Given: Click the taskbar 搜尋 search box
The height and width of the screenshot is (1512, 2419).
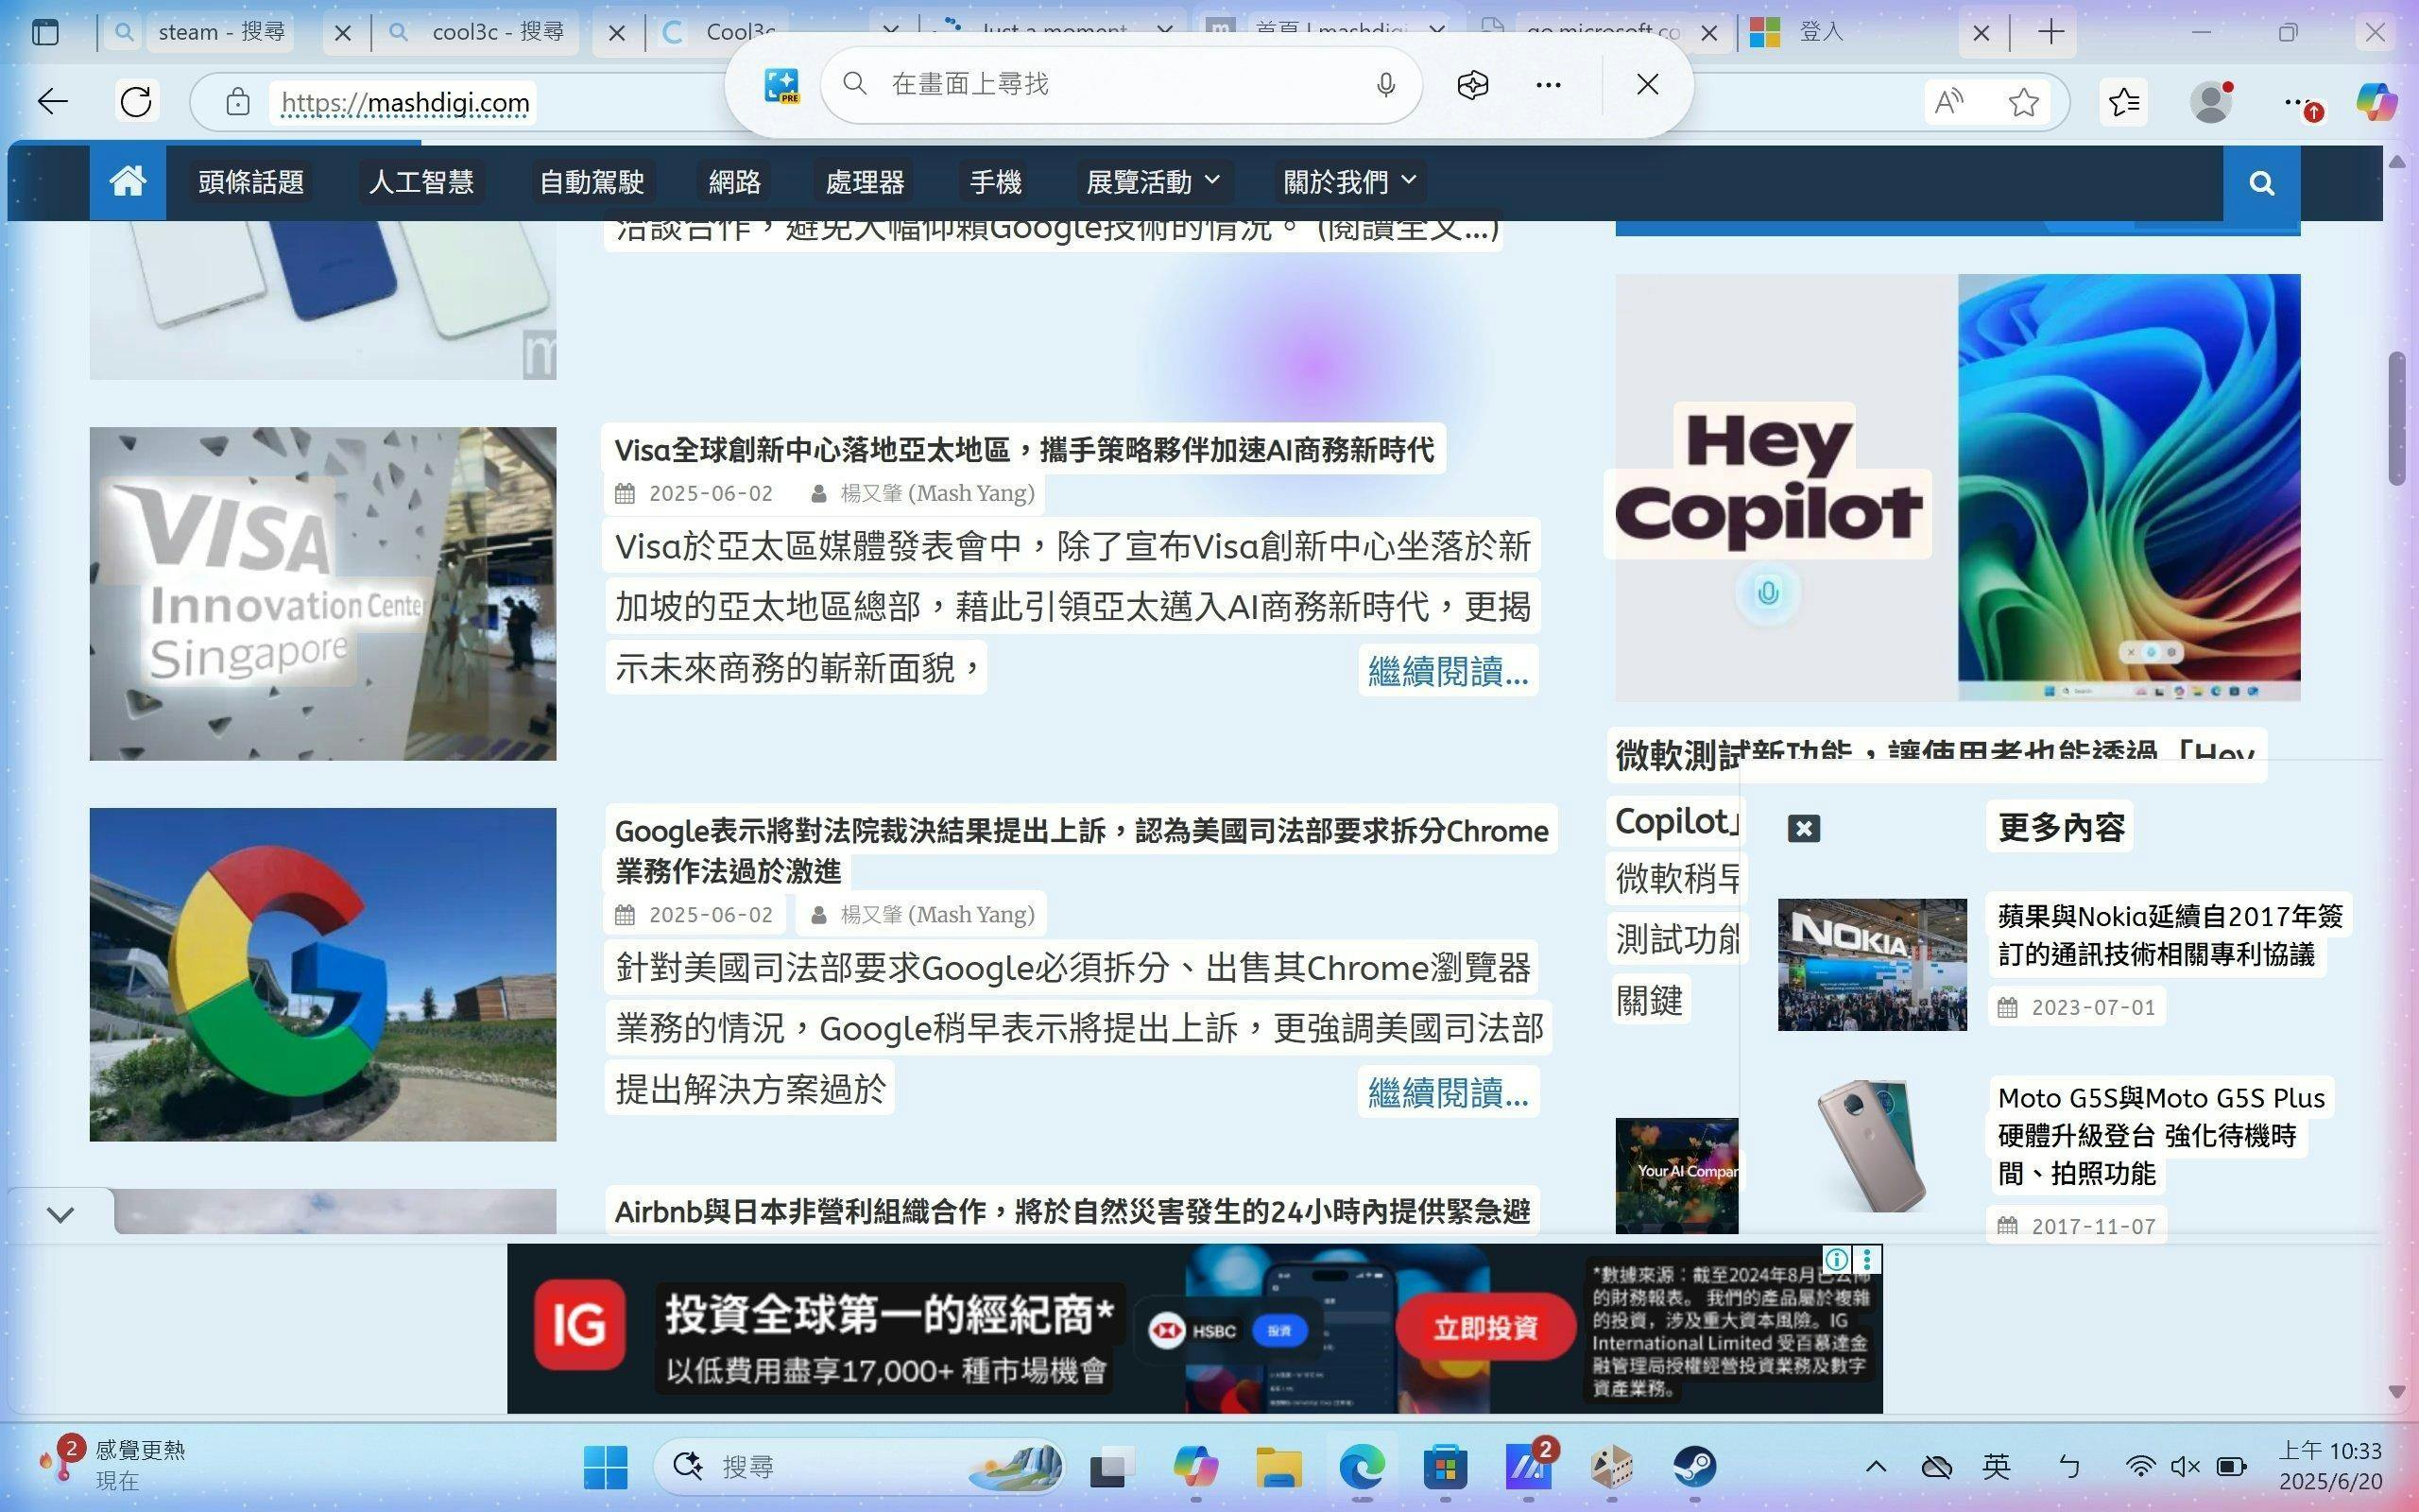Looking at the screenshot, I should click(860, 1467).
